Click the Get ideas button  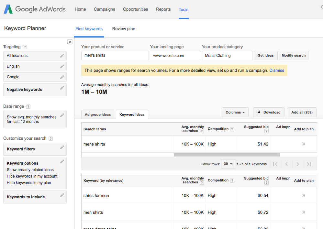point(266,55)
